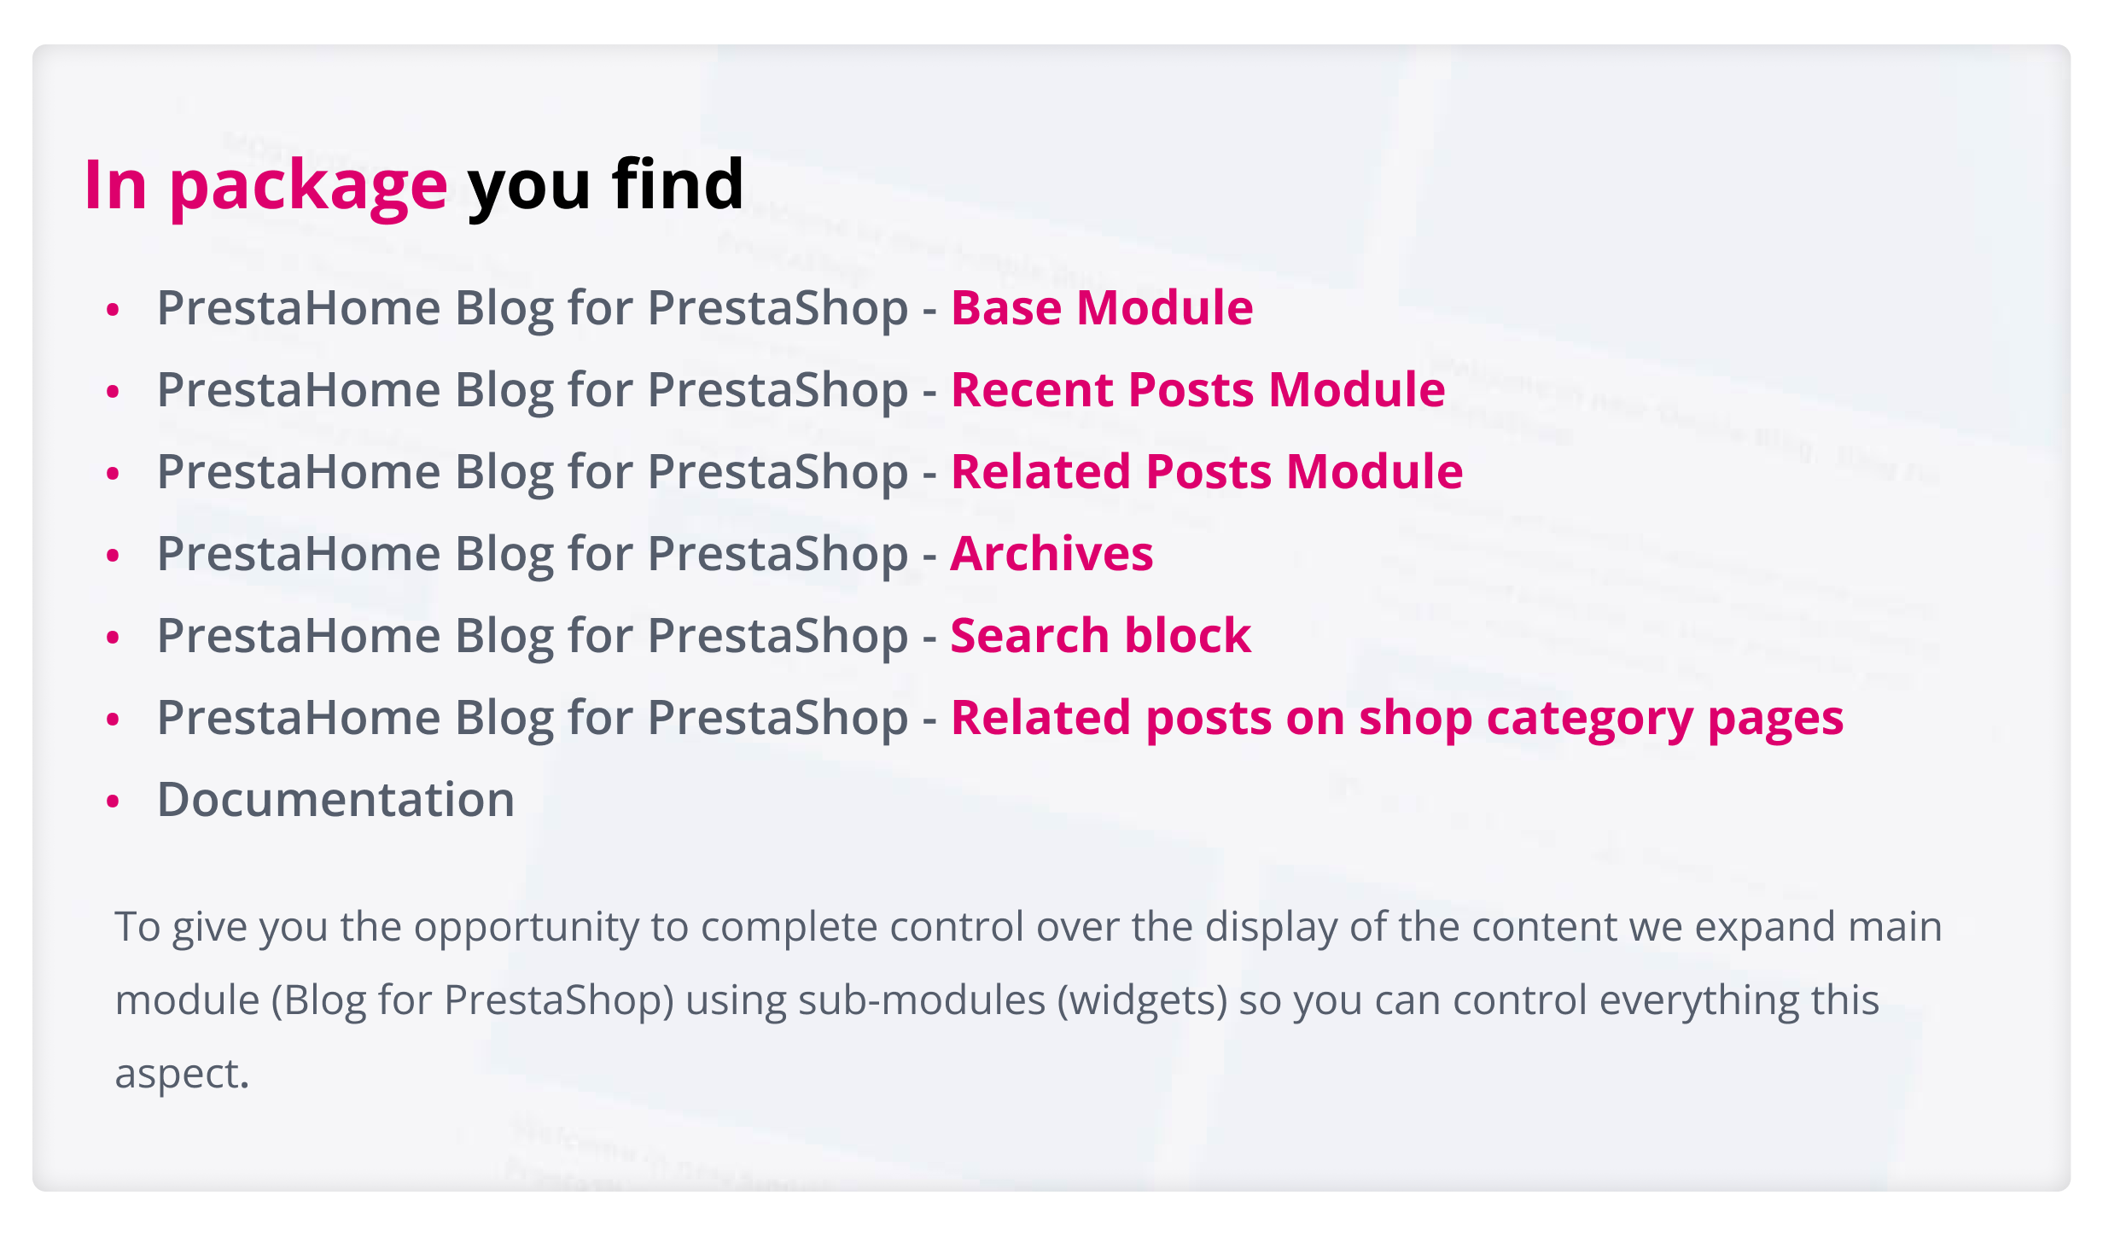
Task: Click the final word "aspect." in the paragraph
Action: (182, 1073)
